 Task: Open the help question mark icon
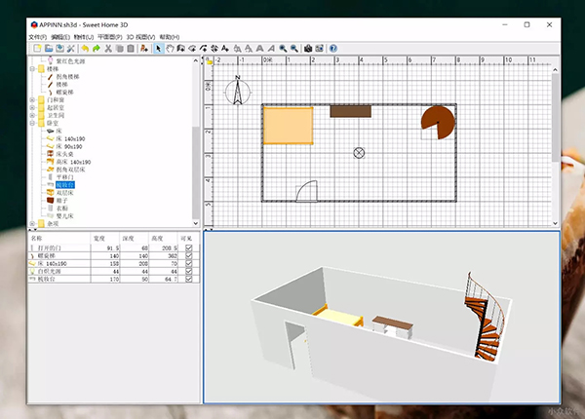tap(333, 48)
